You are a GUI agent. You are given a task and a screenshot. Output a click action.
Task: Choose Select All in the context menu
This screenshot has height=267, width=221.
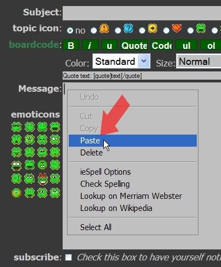tap(96, 227)
